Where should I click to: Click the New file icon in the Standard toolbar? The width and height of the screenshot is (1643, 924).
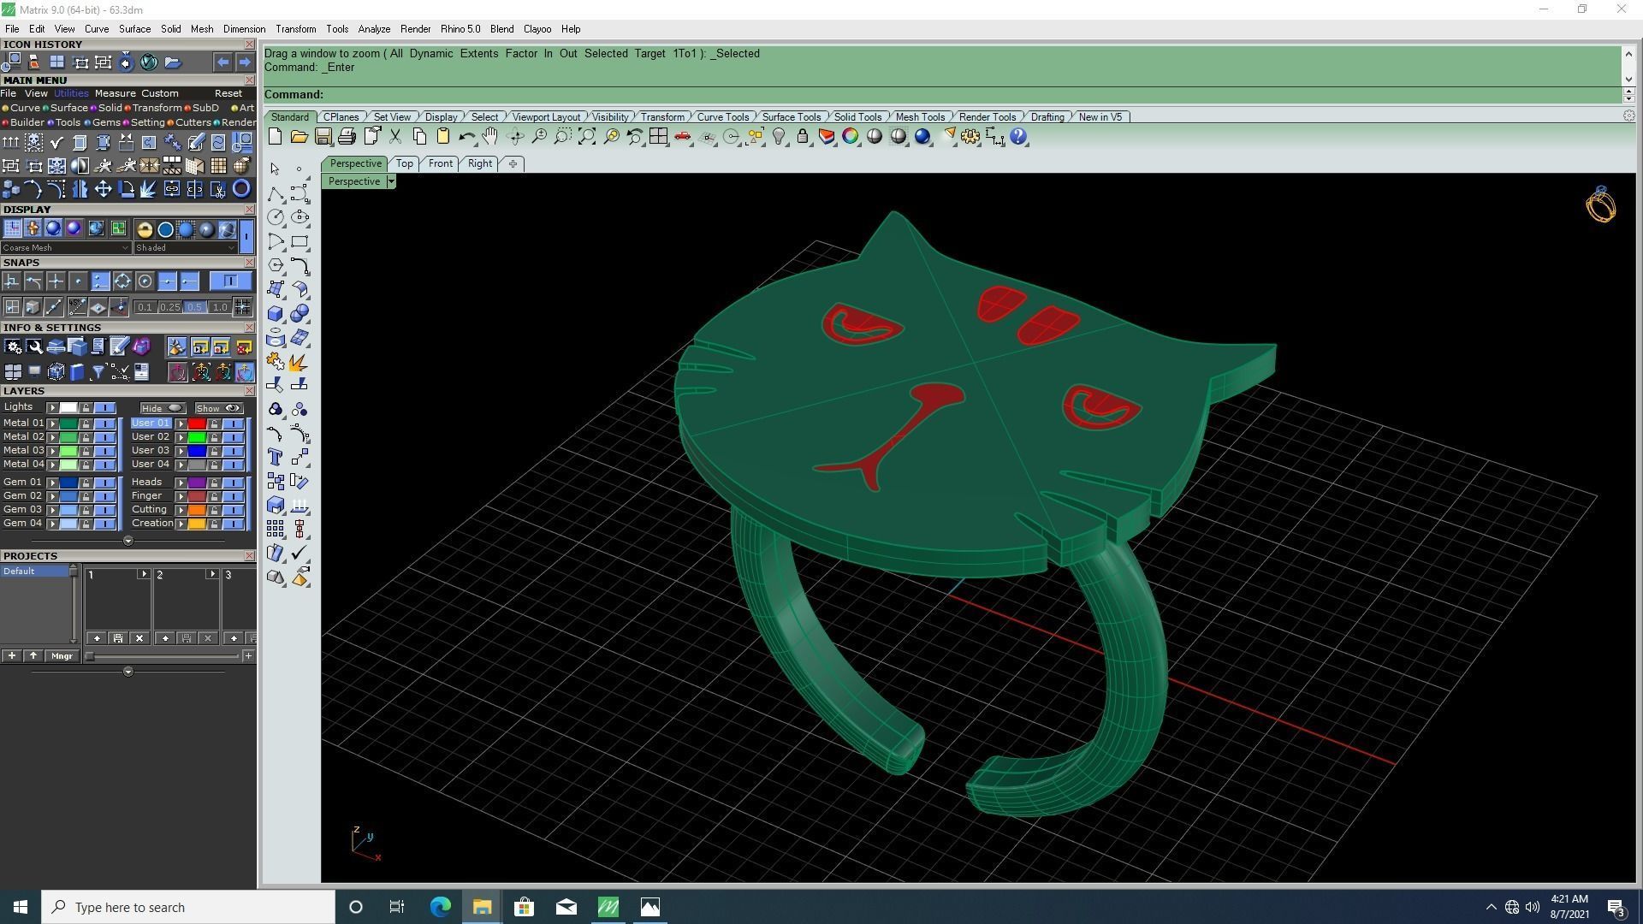point(275,137)
